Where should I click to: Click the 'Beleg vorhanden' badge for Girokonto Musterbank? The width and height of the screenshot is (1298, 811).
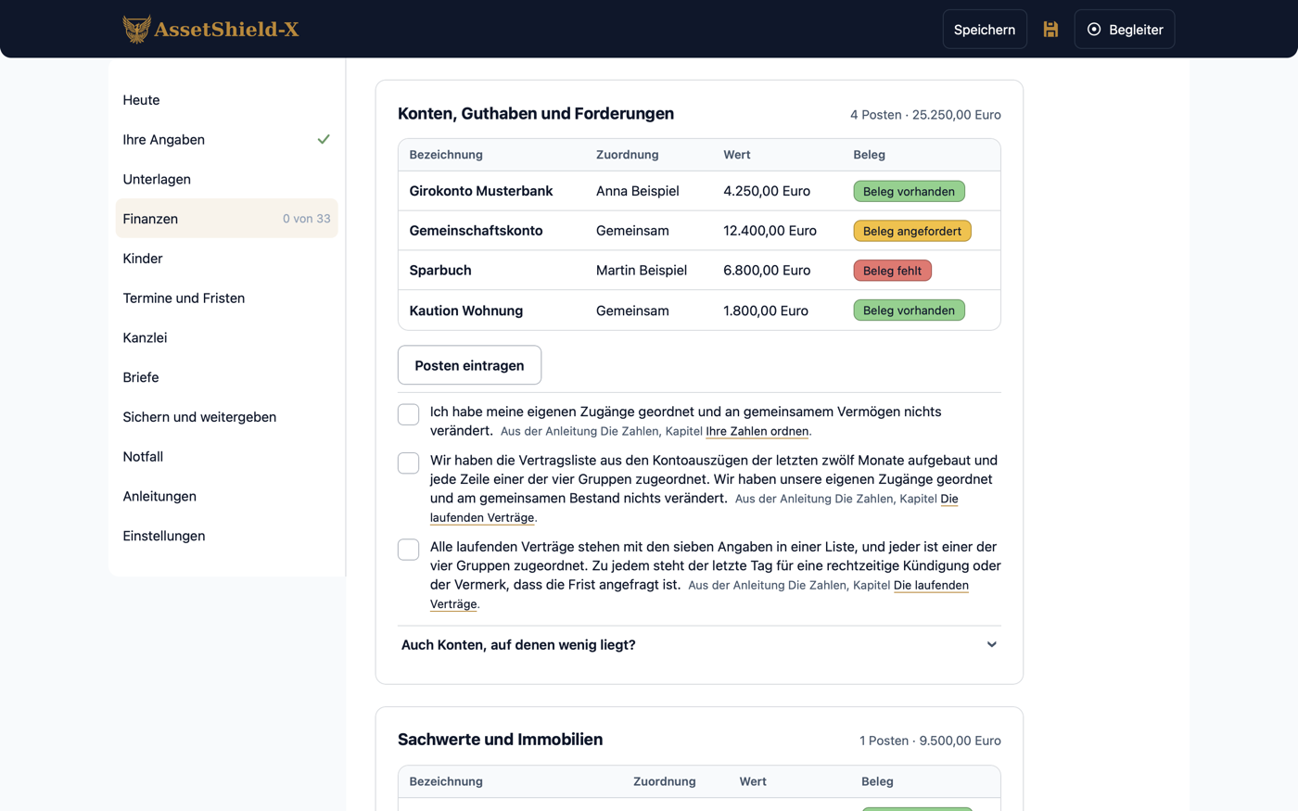[909, 192]
